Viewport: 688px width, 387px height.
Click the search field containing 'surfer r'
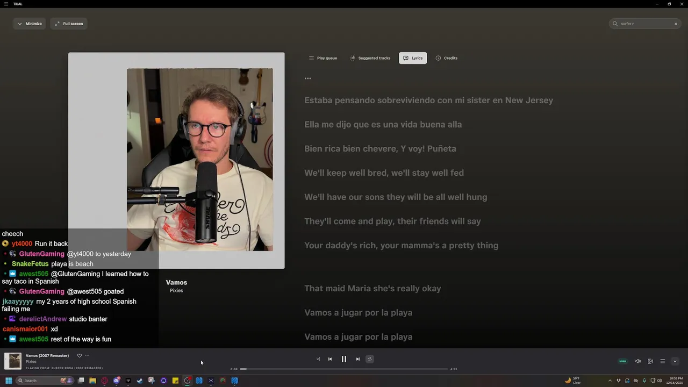646,24
